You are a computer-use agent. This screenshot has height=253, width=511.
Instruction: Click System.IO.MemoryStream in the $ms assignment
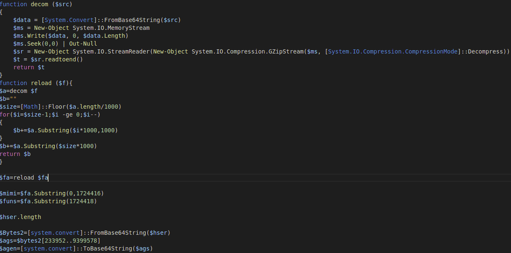coord(111,28)
